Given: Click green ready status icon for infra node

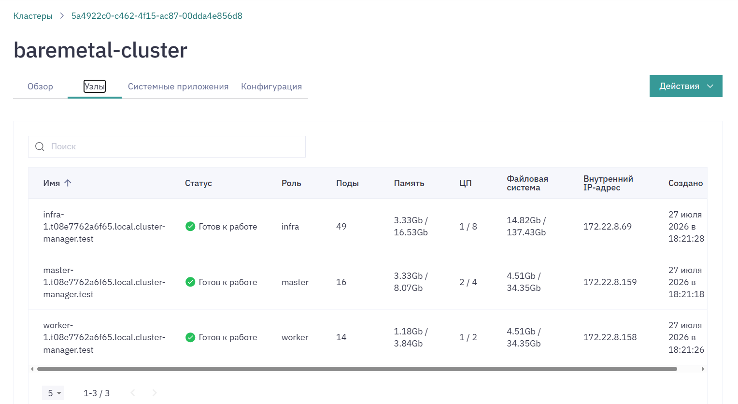Looking at the screenshot, I should coord(190,226).
